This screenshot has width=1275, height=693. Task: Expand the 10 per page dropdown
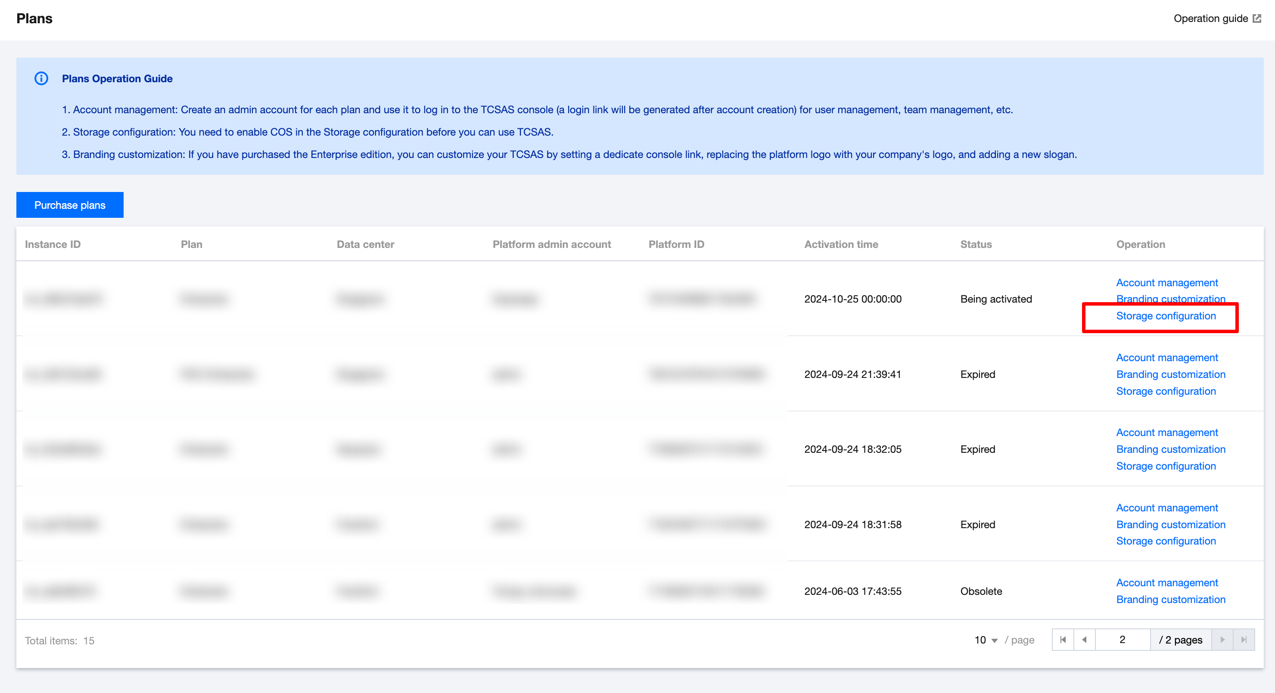[x=986, y=640]
